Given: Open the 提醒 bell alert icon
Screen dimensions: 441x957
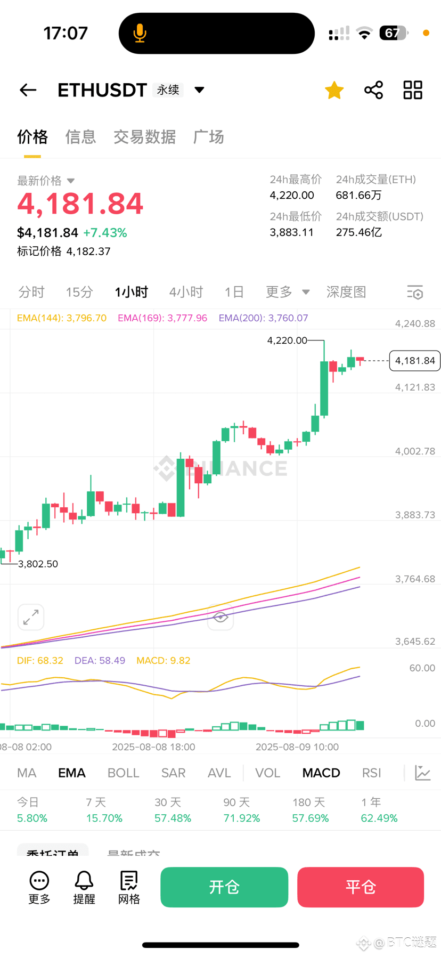Looking at the screenshot, I should click(x=84, y=888).
